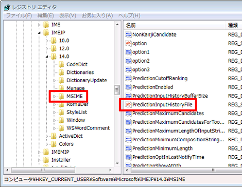Click the PredictionMinimumLength value icon
The image size is (242, 187).
(128, 148)
